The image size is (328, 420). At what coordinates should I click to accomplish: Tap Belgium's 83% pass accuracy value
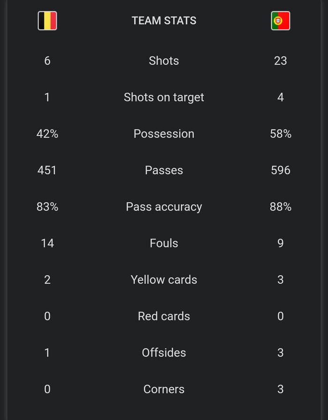click(47, 207)
